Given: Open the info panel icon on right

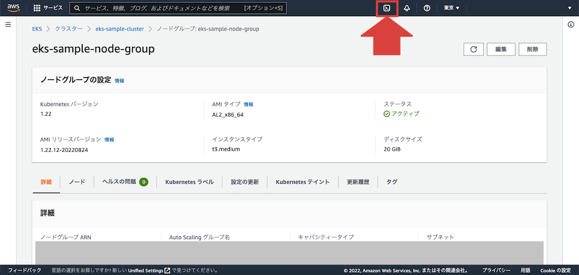Looking at the screenshot, I should tap(571, 24).
